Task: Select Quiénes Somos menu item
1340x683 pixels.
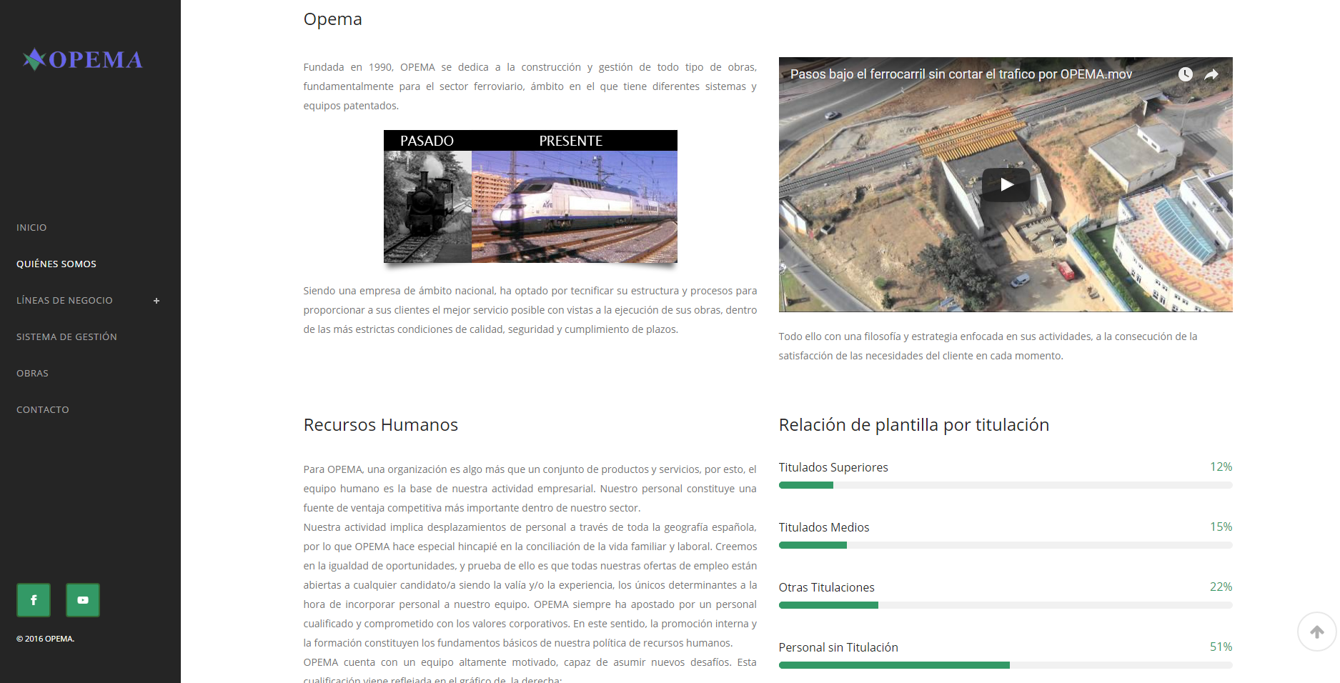Action: tap(56, 264)
